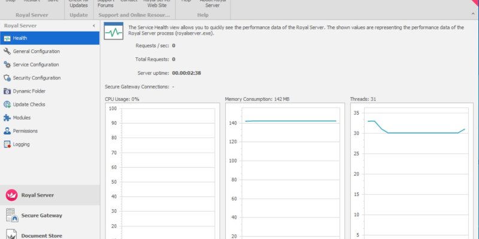
Task: Switch to the Royal Server section
Action: [37, 195]
